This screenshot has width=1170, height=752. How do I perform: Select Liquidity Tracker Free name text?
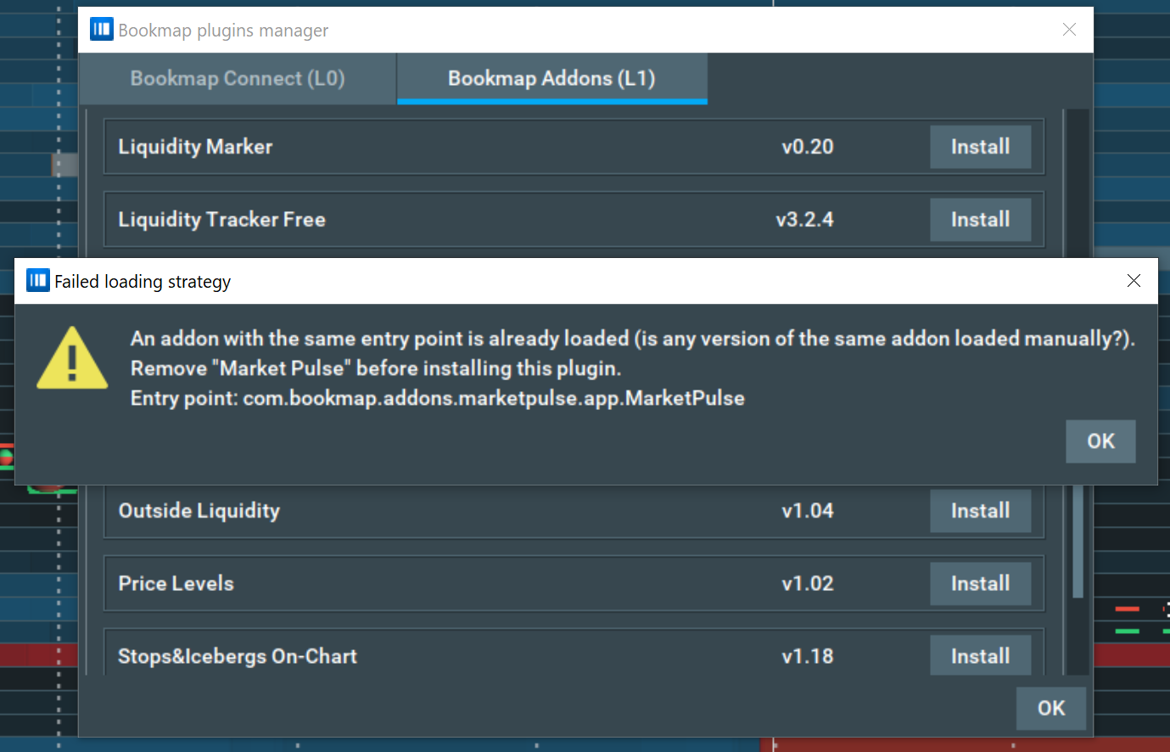221,220
